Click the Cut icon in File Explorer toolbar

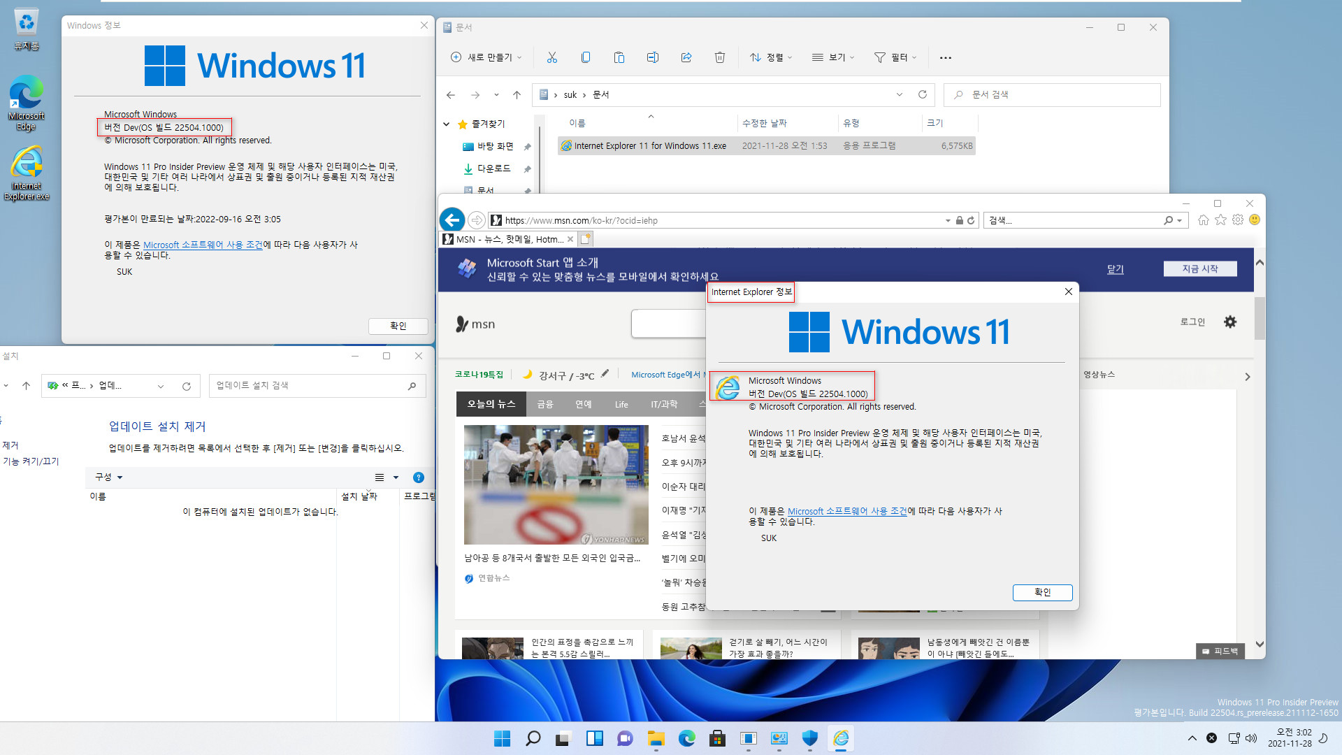pyautogui.click(x=552, y=57)
